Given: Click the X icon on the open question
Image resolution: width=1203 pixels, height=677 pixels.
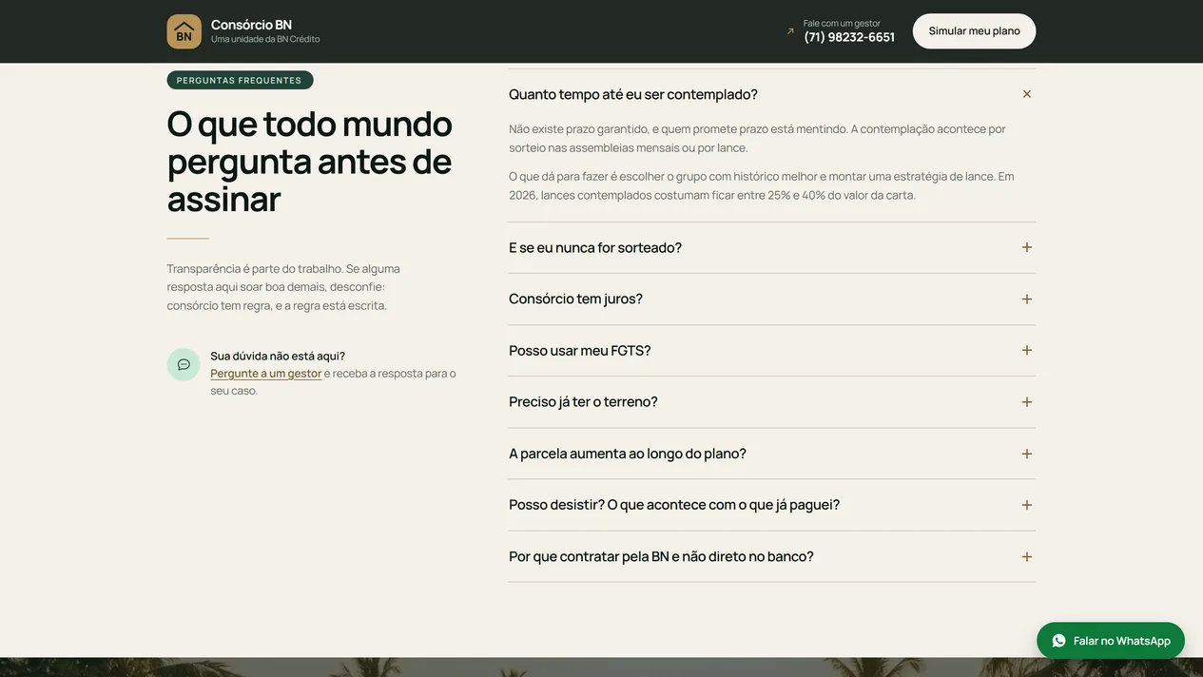Looking at the screenshot, I should [x=1027, y=94].
